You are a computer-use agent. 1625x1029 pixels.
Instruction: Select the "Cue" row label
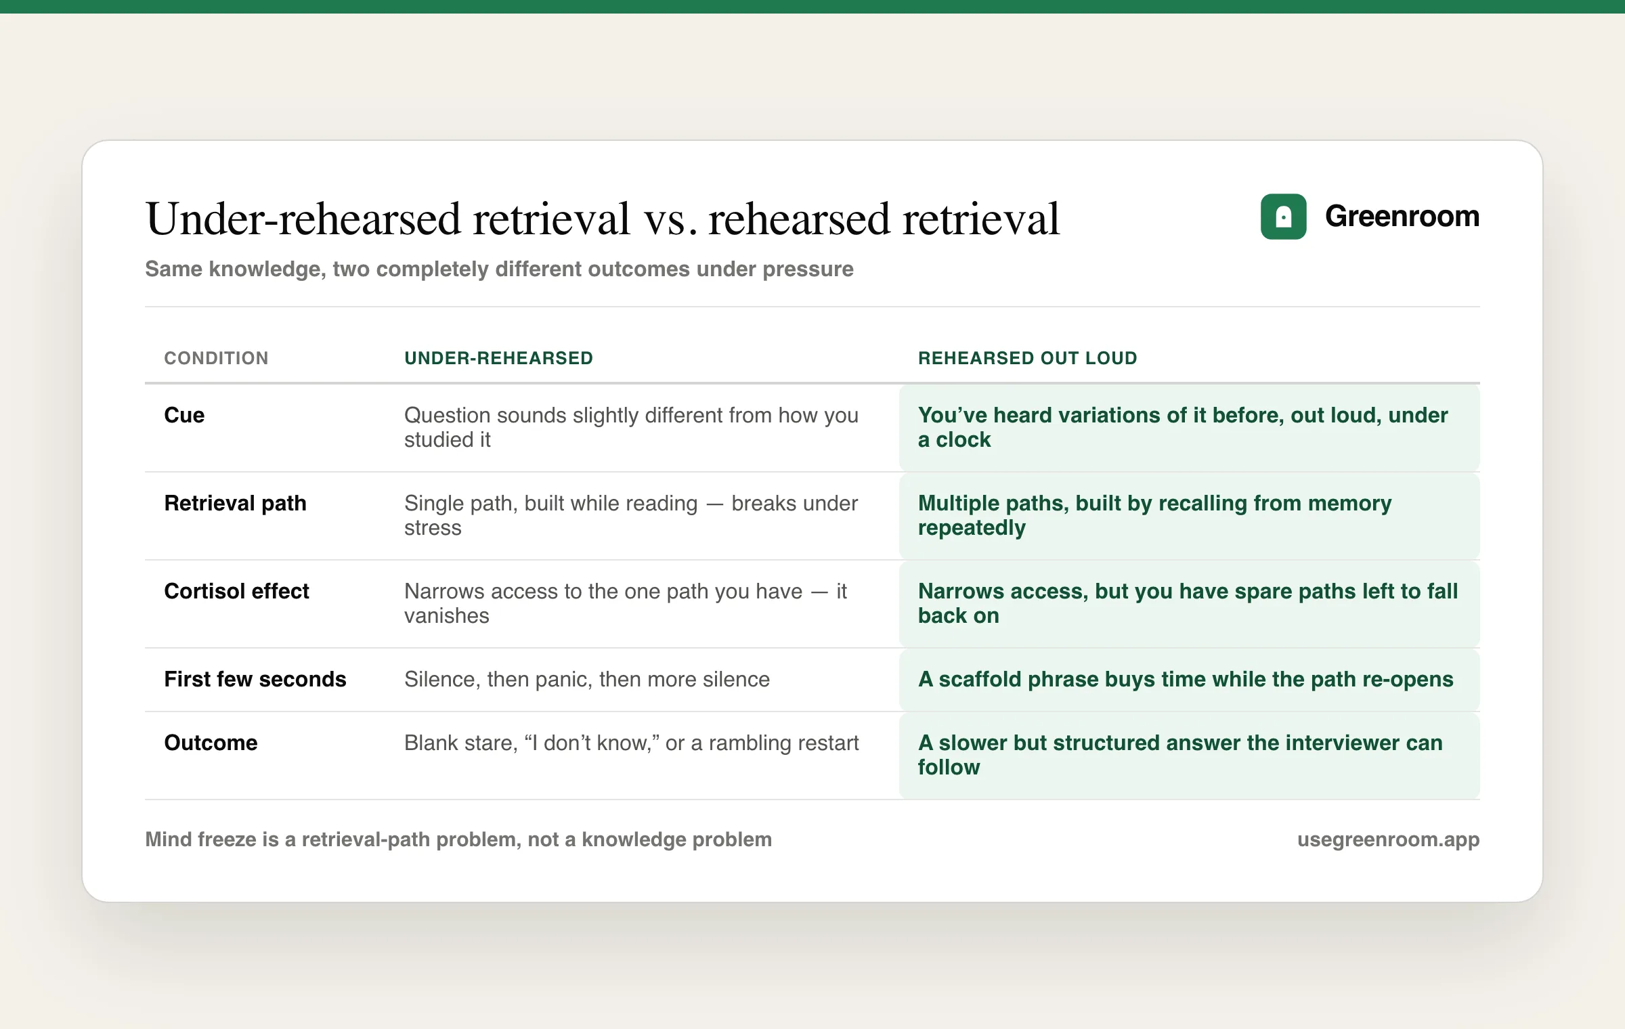click(184, 415)
